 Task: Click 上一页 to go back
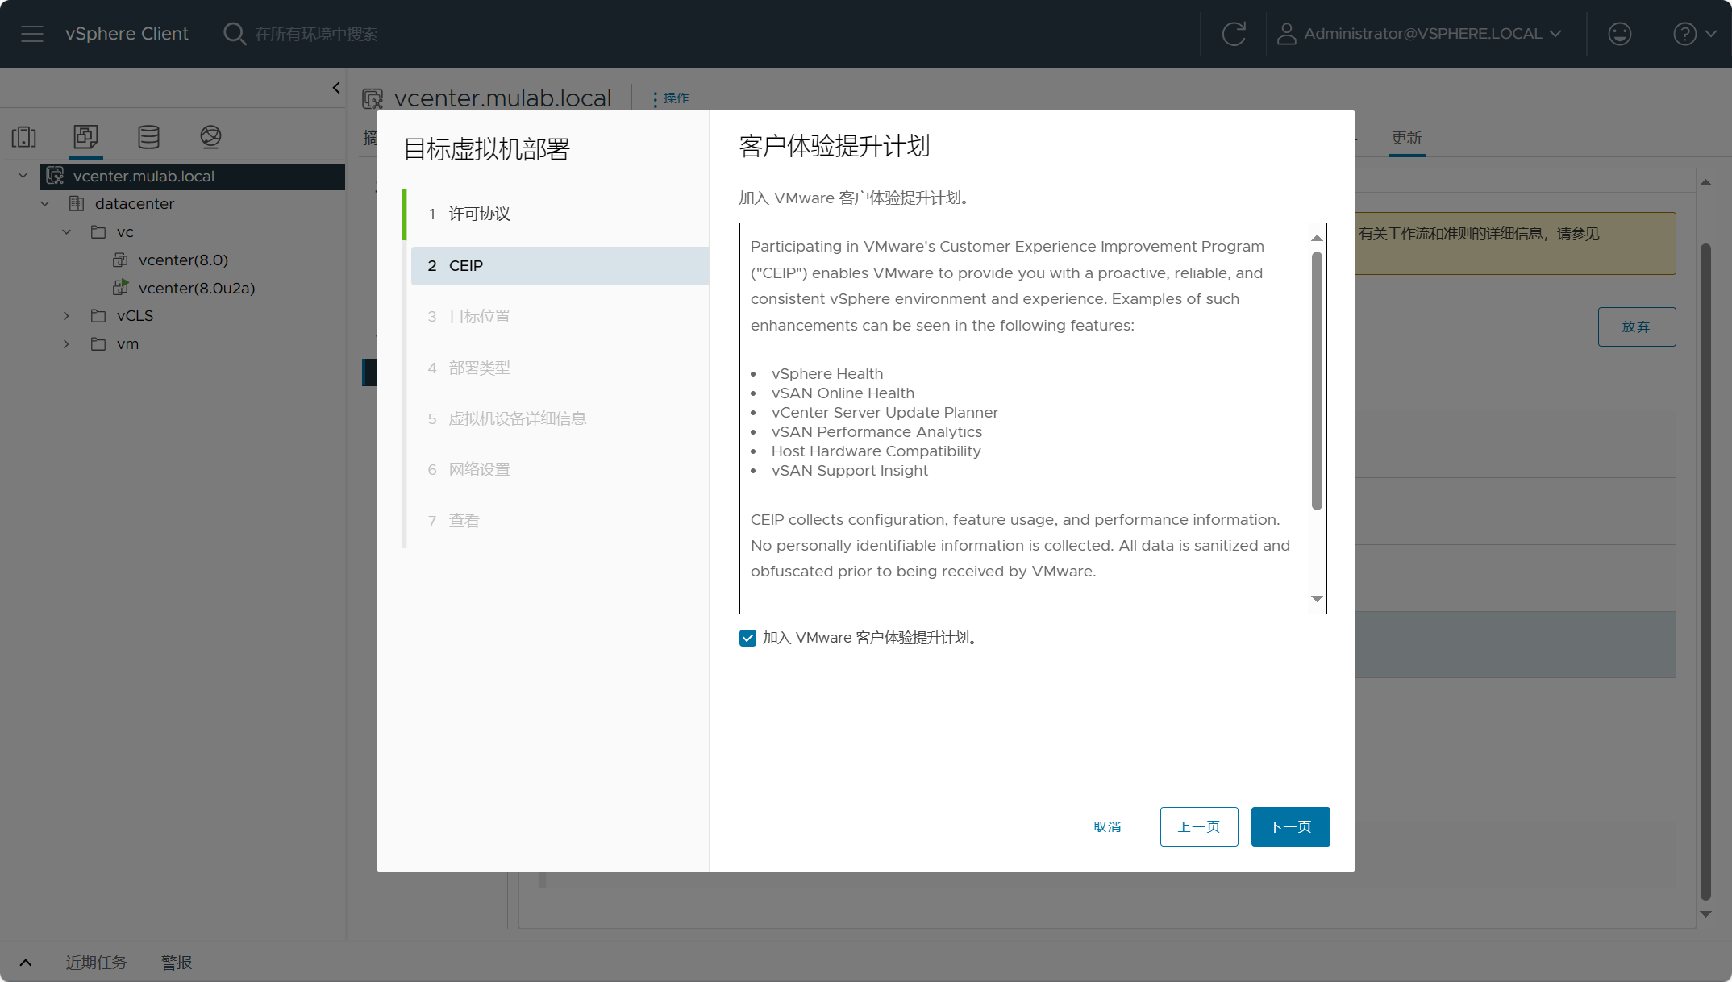point(1199,826)
